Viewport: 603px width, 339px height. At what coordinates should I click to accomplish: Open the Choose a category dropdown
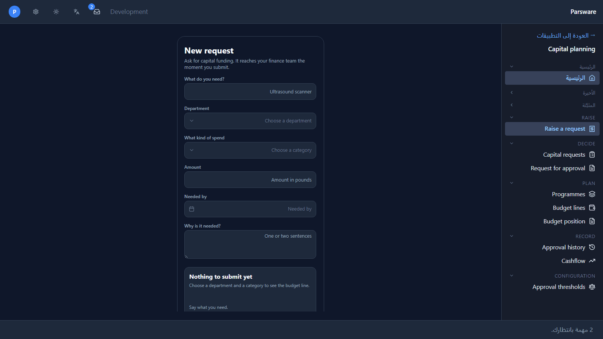pos(250,150)
